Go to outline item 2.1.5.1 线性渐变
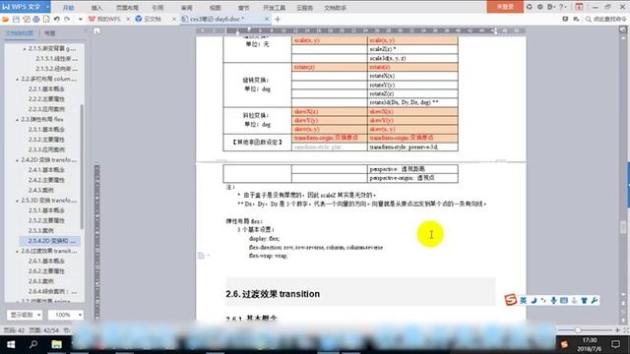Image resolution: width=630 pixels, height=354 pixels. (56, 59)
